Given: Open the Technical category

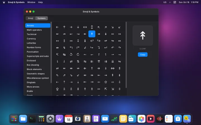Looking at the screenshot, I should (38, 34).
